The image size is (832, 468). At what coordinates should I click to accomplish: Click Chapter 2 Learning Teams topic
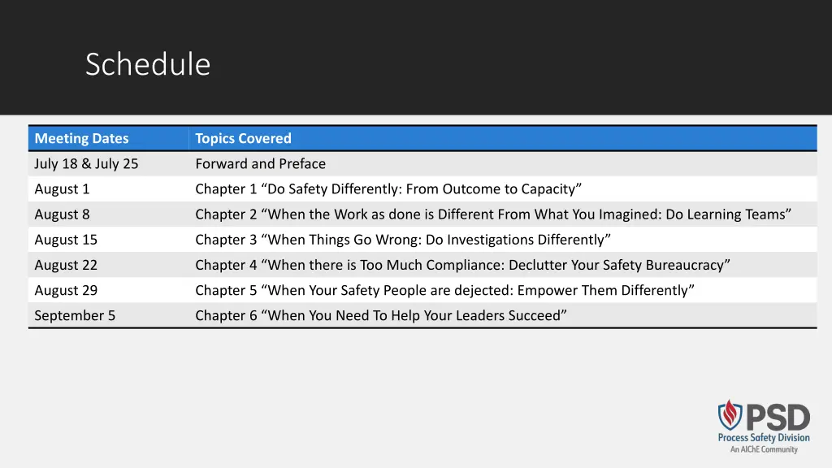[493, 214]
